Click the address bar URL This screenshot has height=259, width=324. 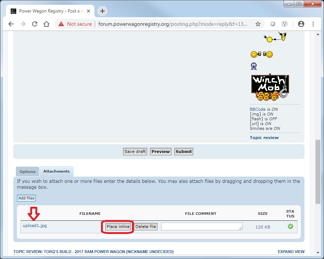click(173, 24)
